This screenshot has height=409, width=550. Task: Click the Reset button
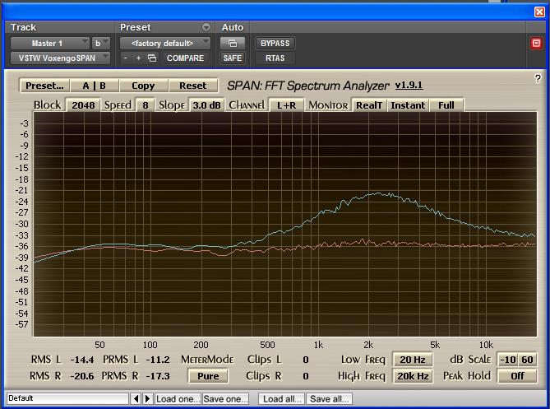tap(193, 86)
